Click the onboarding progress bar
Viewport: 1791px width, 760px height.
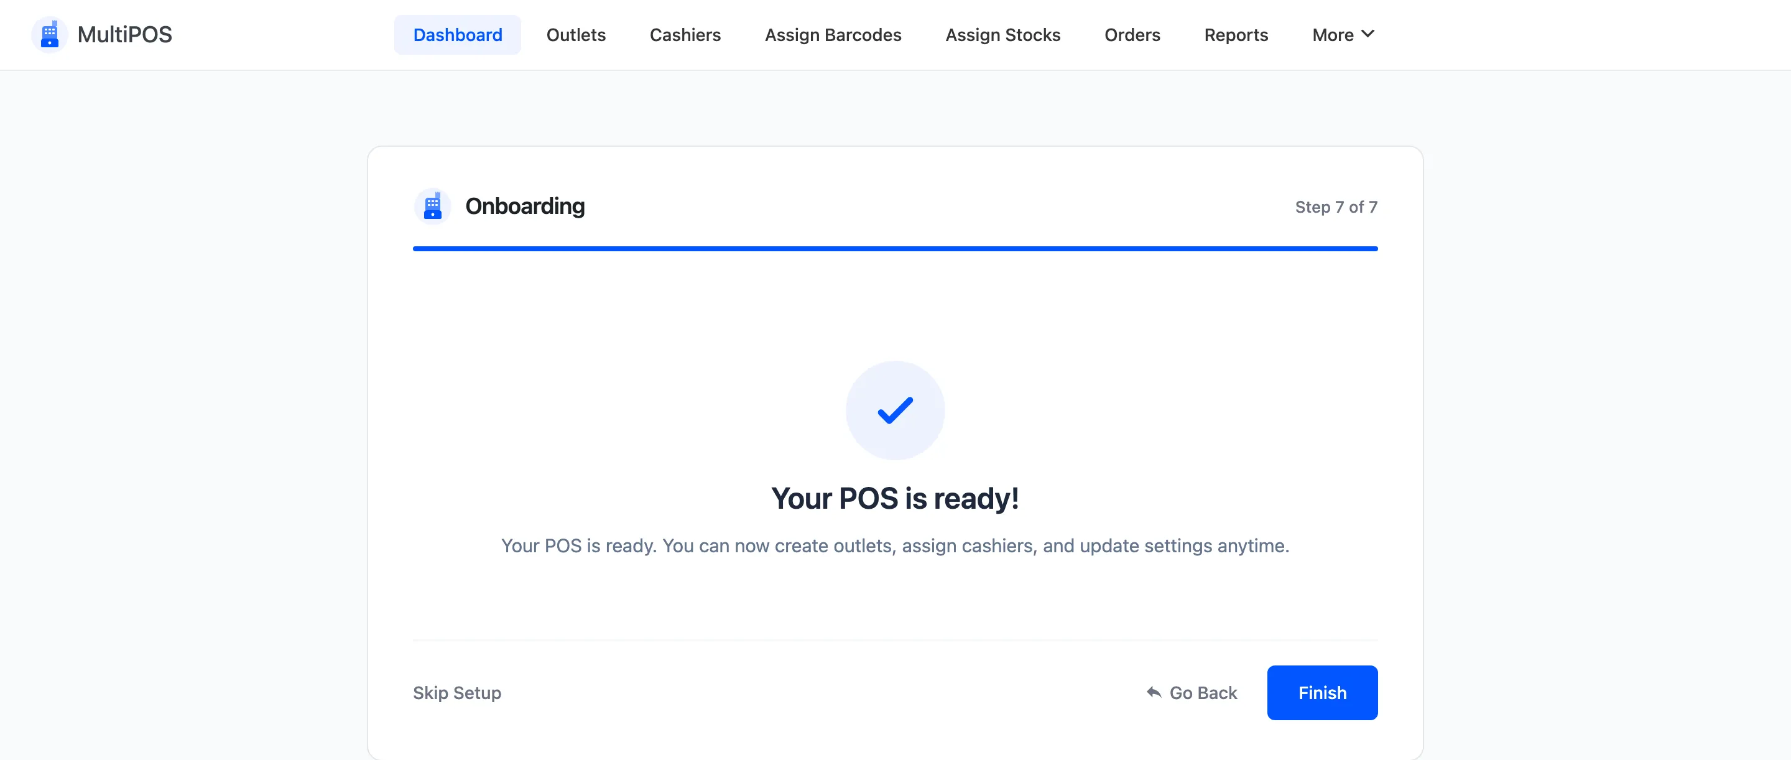[x=895, y=248]
